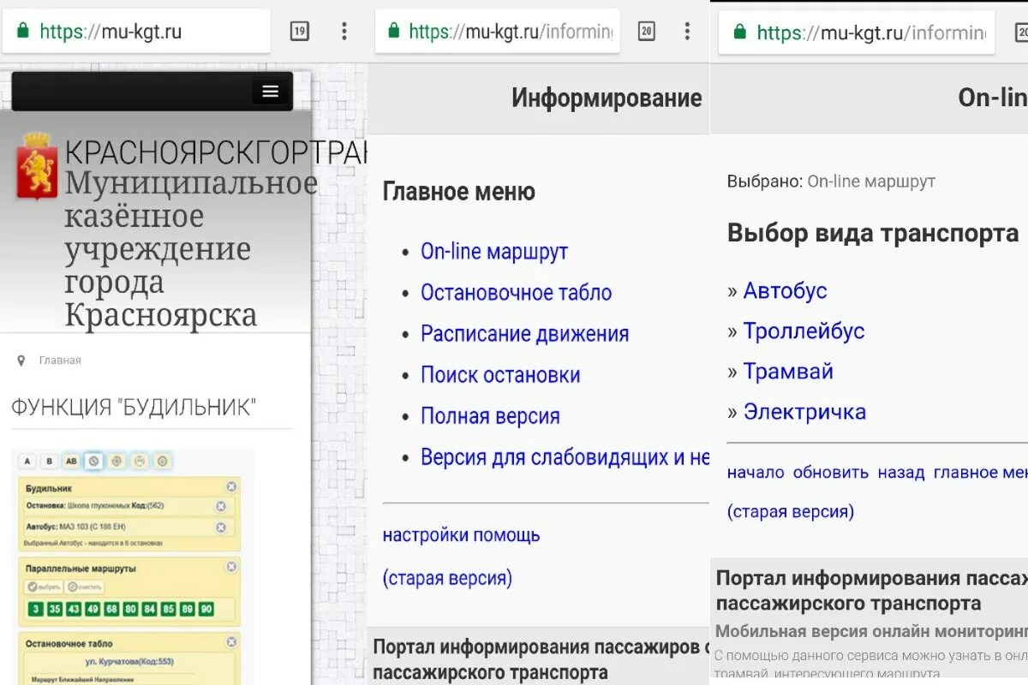Click the clock icon in the filter row
The width and height of the screenshot is (1028, 685).
coord(117,462)
